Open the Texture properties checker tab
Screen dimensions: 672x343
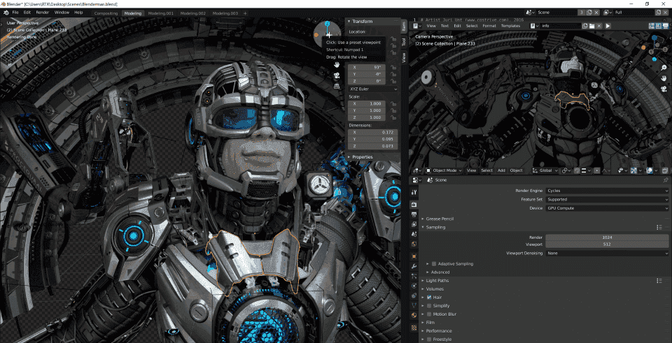[x=414, y=328]
